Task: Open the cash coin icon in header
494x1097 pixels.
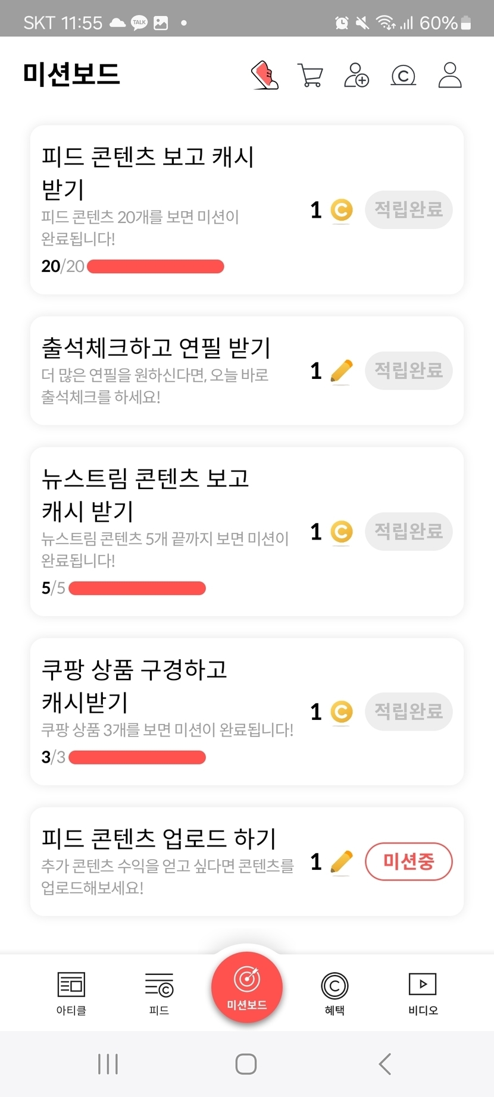Action: click(x=403, y=76)
